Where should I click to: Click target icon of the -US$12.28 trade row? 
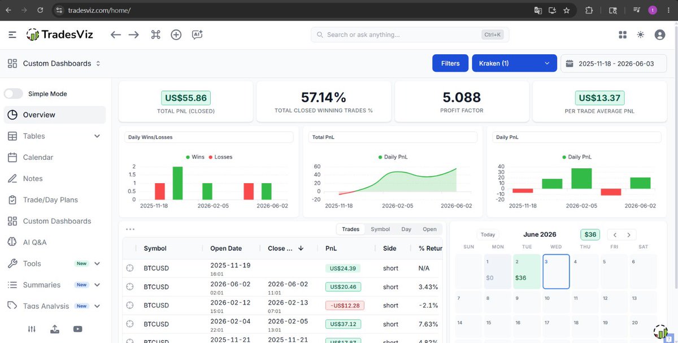(130, 305)
